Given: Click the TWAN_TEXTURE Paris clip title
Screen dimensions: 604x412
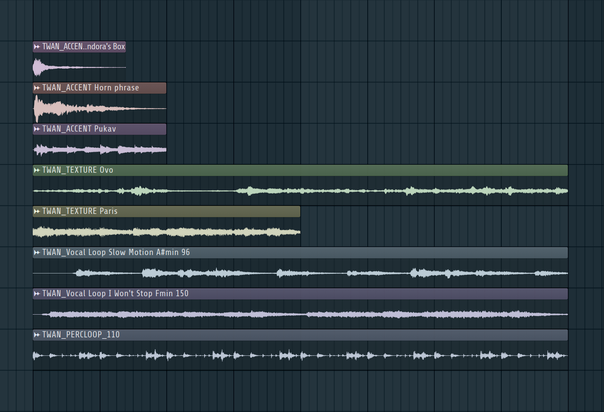Looking at the screenshot, I should [x=80, y=211].
